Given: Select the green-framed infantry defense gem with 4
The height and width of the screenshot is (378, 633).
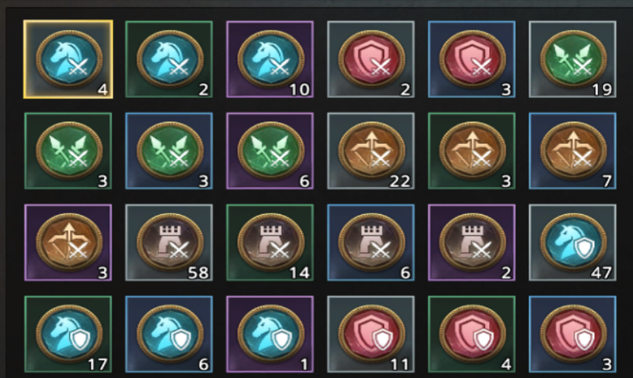Looking at the screenshot, I should tap(472, 334).
